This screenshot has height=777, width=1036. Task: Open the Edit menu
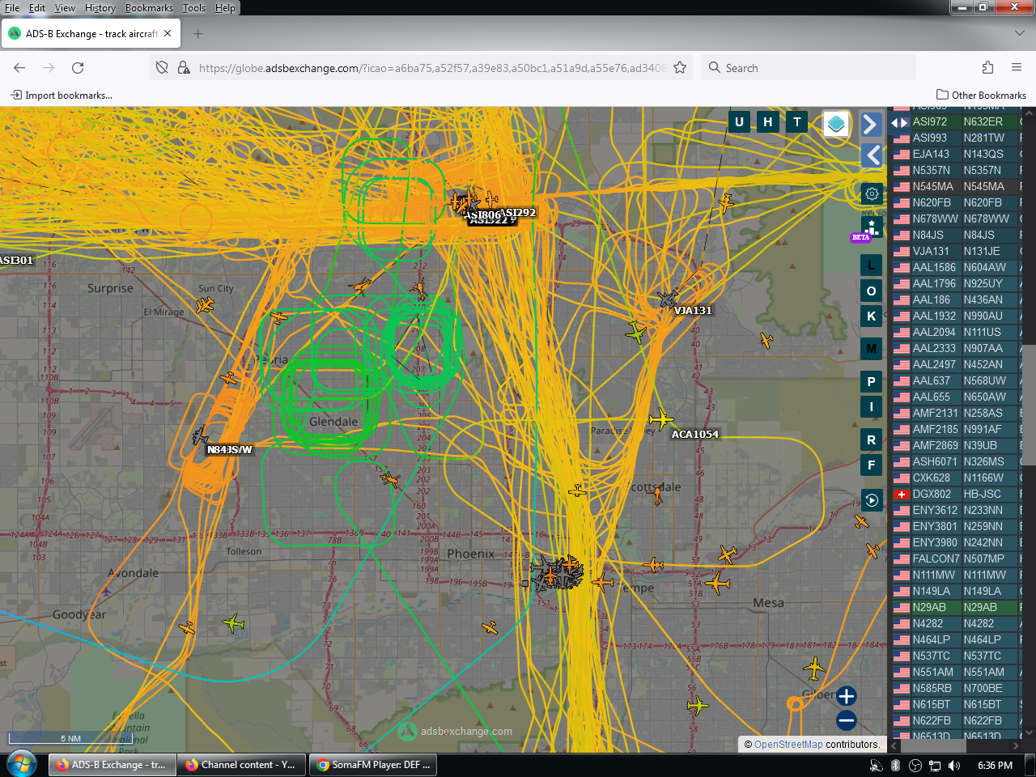(x=37, y=8)
